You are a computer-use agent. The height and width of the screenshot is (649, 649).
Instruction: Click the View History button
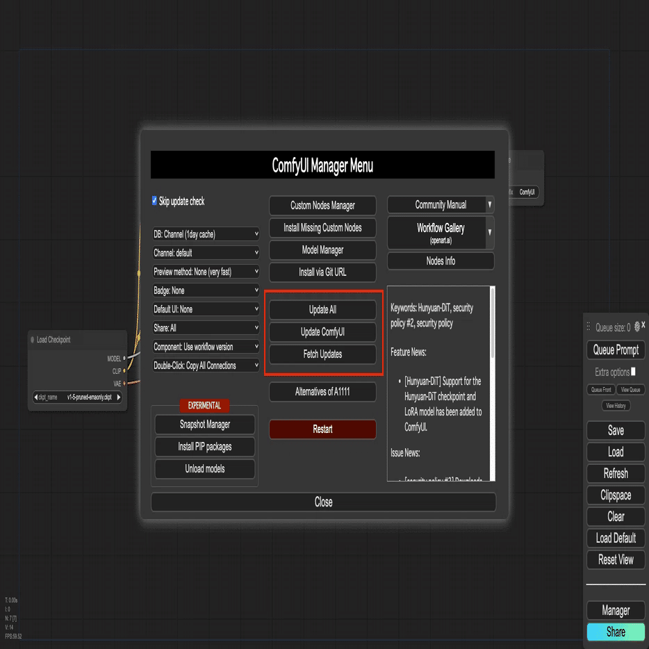click(x=616, y=406)
